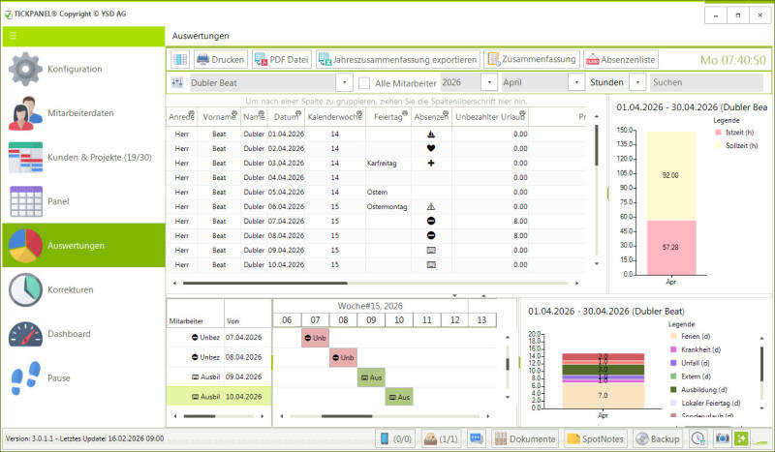Open the inbox (1/1) in status bar
Screen dimensions: 775x452
[441, 438]
